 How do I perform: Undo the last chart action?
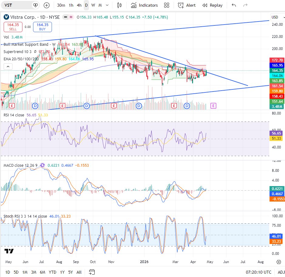pos(234,5)
